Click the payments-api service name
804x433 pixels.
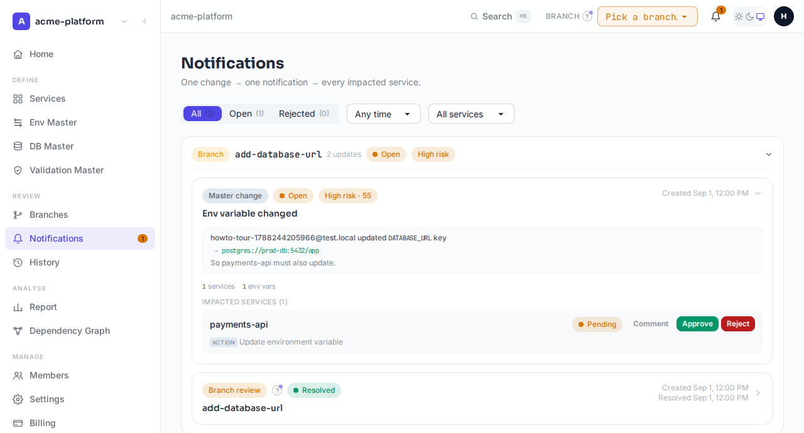click(239, 324)
